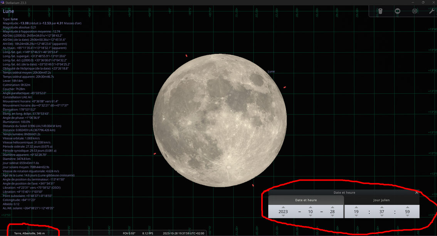Minimize the Stellarium window
The image size is (437, 236).
413,3
